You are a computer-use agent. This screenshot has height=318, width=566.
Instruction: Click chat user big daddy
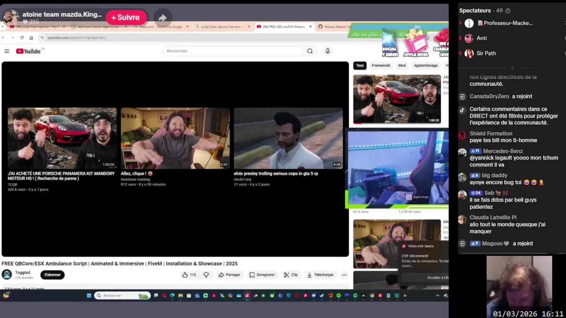coord(495,175)
